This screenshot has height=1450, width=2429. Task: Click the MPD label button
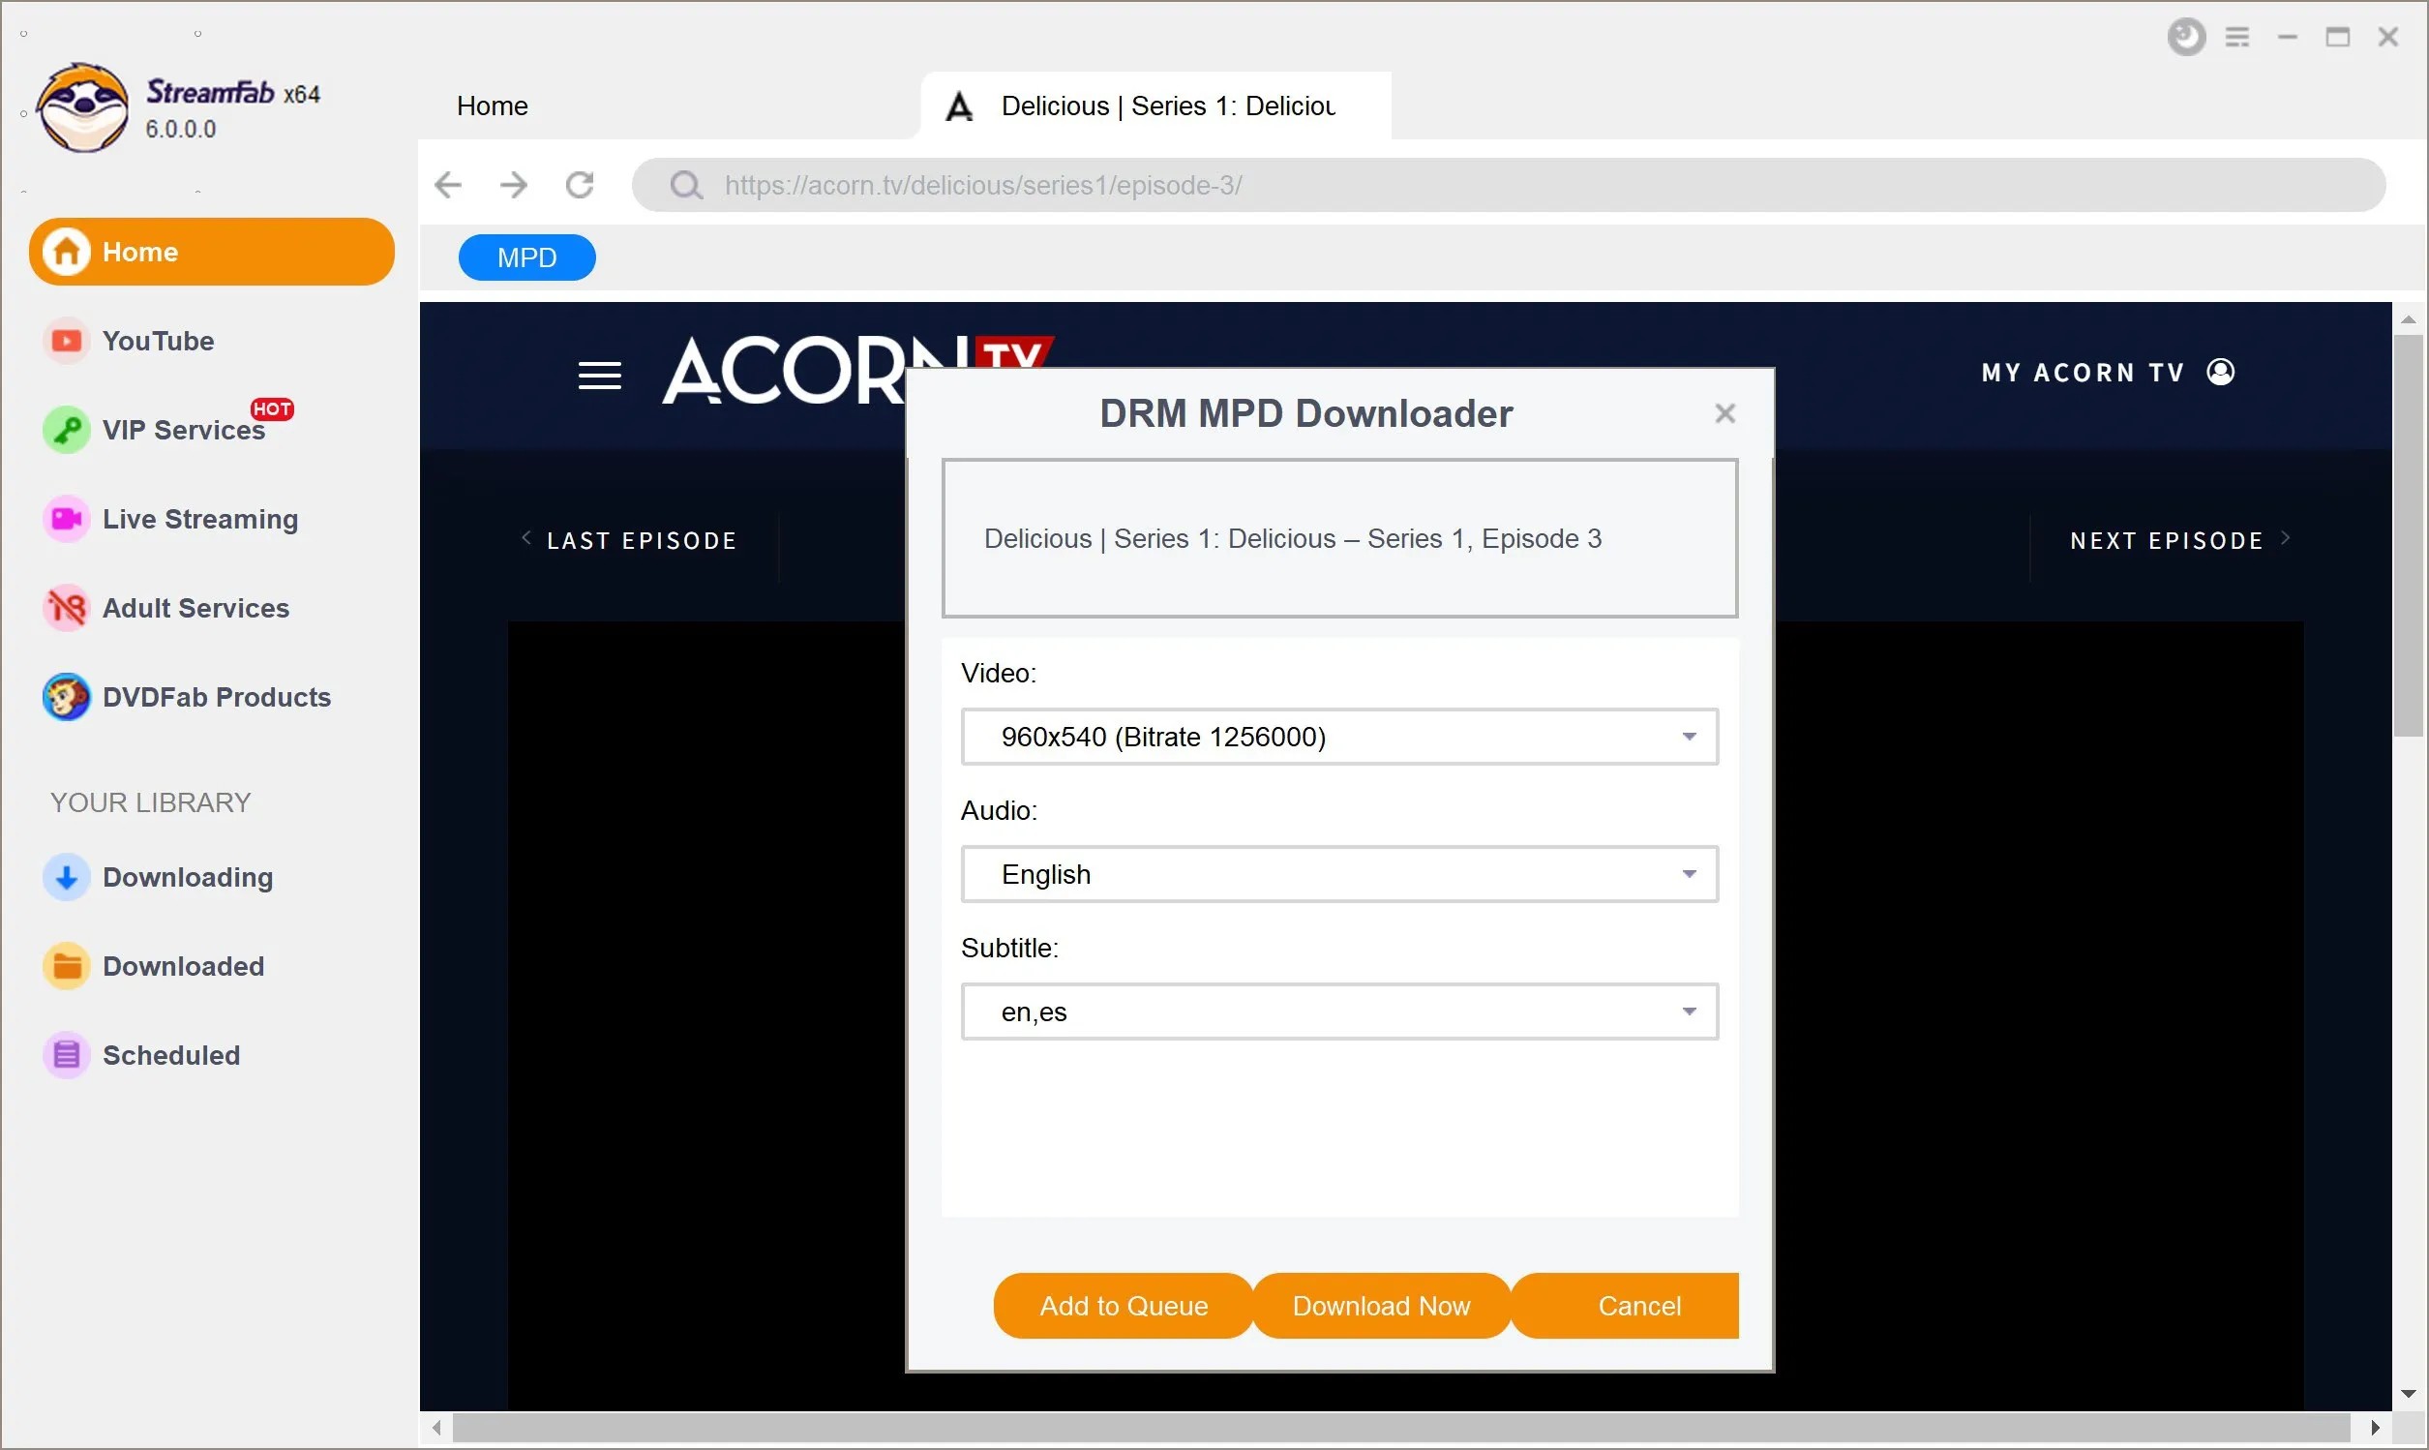526,259
